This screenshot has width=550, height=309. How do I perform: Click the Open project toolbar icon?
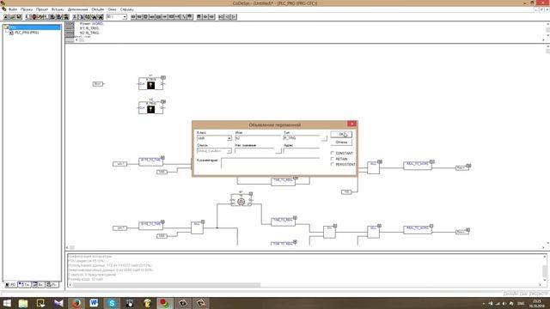[x=12, y=17]
